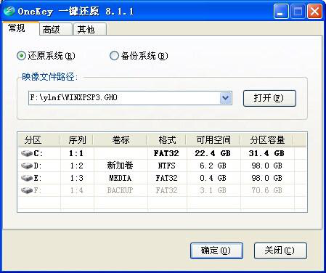Screen dimensions: 326x273
Task: Click the NTFS format cell
Action: coord(167,166)
